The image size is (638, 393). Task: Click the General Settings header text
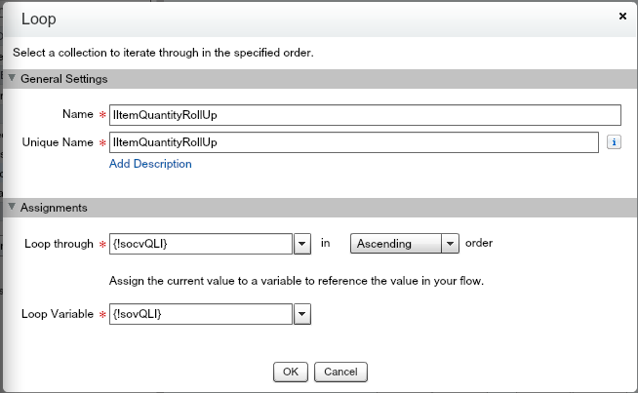[x=63, y=79]
